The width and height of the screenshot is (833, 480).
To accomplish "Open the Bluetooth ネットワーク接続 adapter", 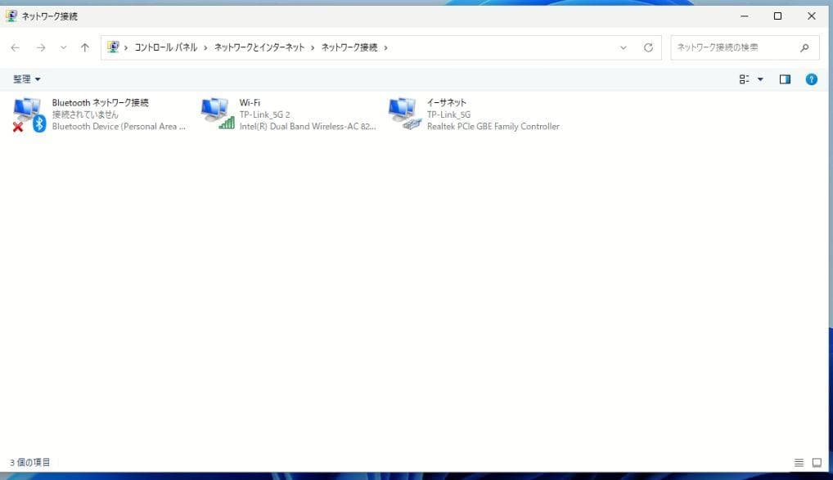I will [29, 113].
